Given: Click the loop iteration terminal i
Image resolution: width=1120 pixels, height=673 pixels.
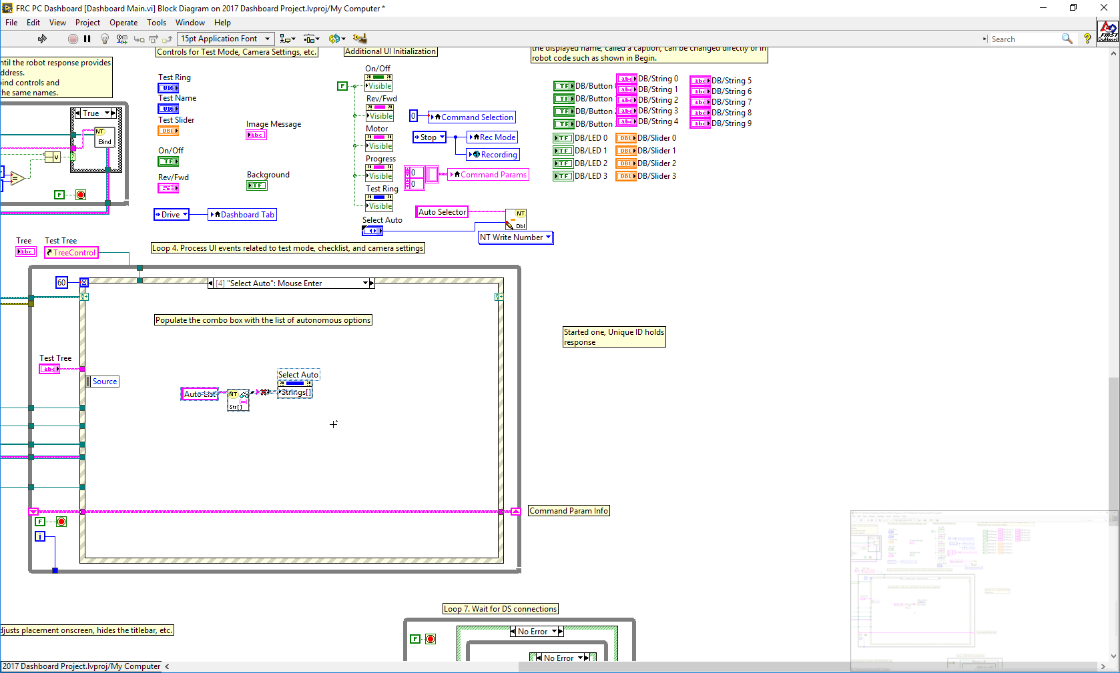Looking at the screenshot, I should 40,536.
